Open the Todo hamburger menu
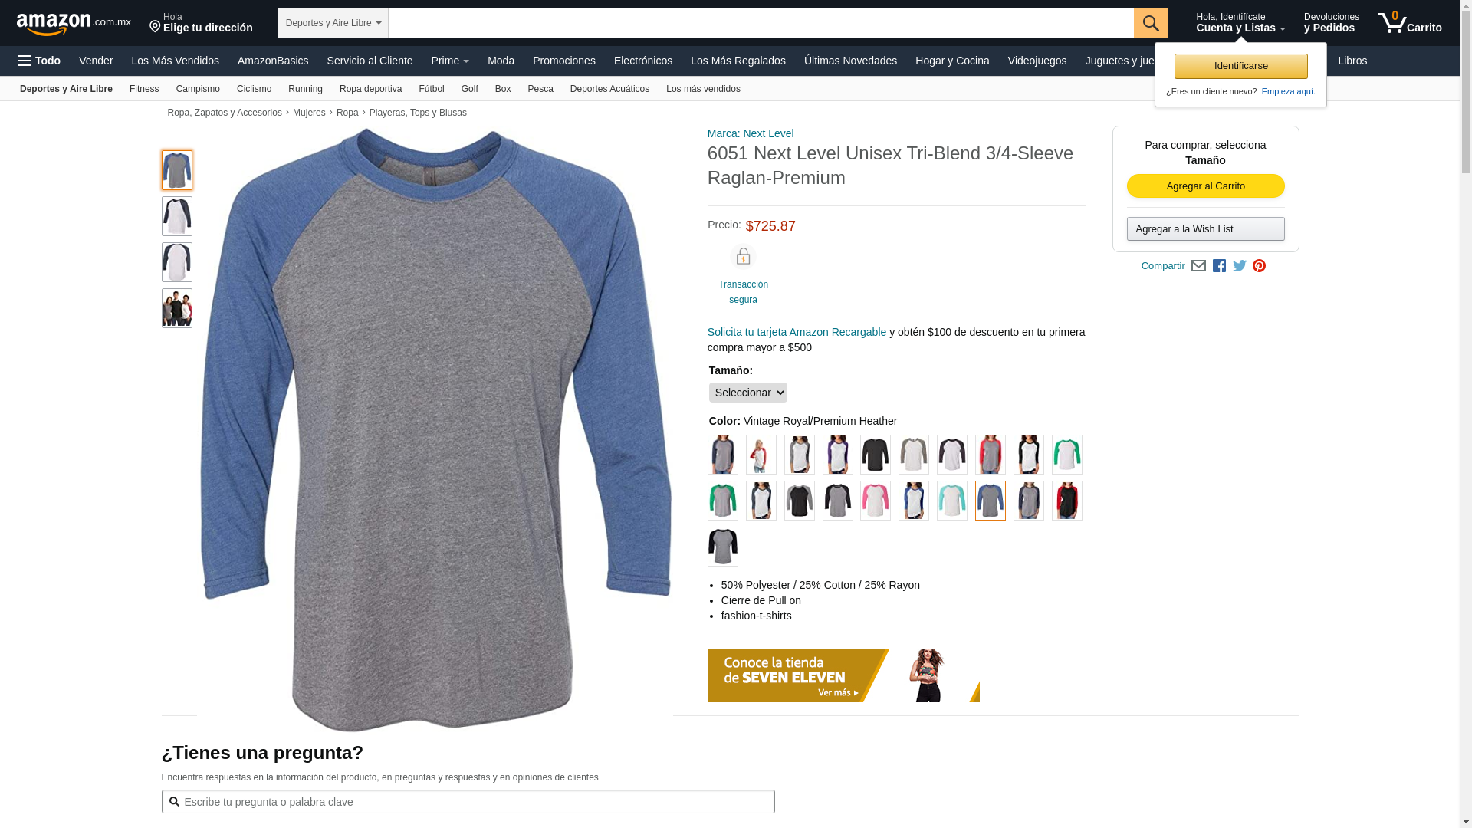 (40, 61)
